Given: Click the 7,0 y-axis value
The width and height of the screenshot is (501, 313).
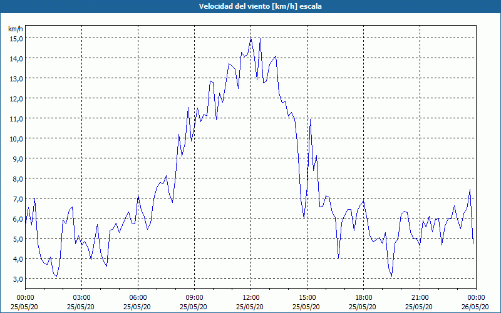Looking at the screenshot, I should click(18, 199).
